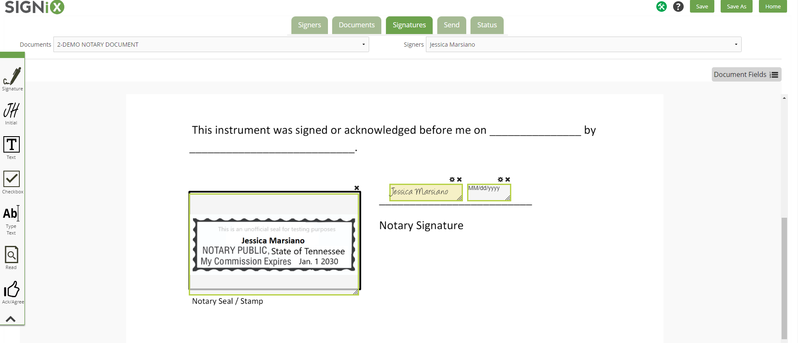Image resolution: width=798 pixels, height=343 pixels.
Task: Open the Document Fields list
Action: (746, 74)
